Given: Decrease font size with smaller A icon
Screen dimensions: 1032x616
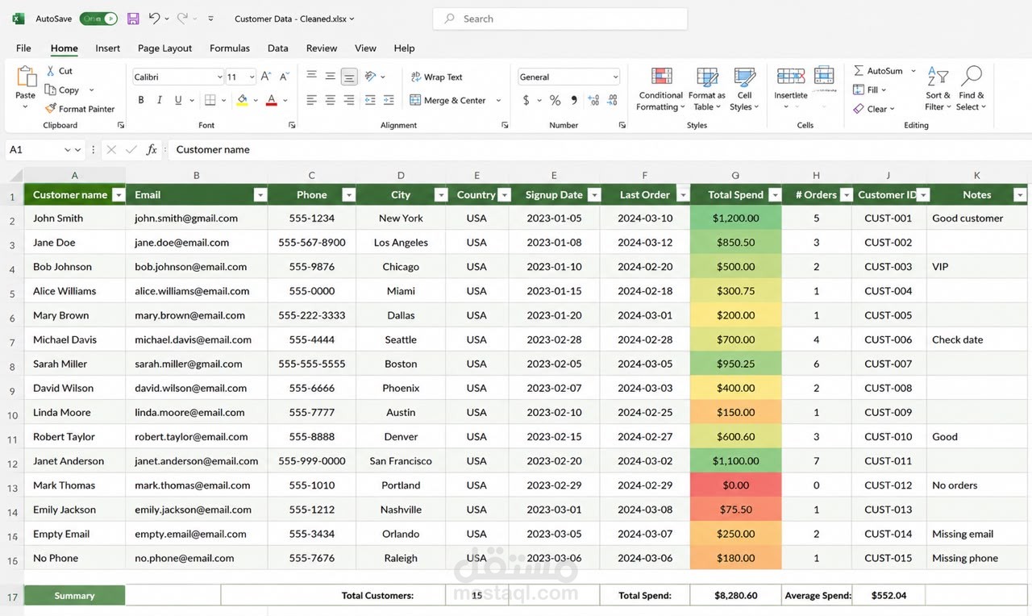Looking at the screenshot, I should (284, 77).
